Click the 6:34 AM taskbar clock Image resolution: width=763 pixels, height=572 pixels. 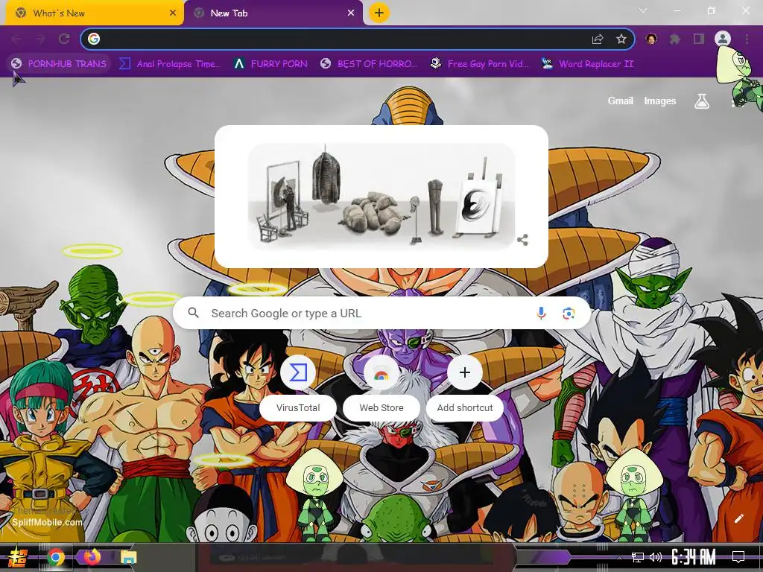point(694,557)
